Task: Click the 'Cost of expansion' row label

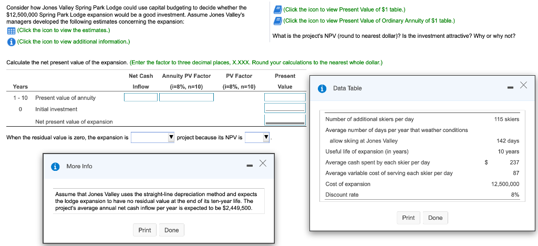Action: [x=348, y=184]
